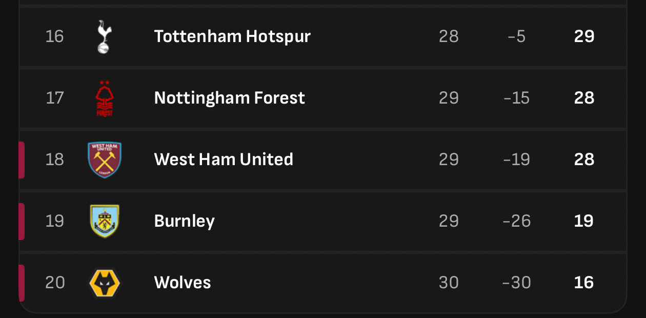Click Burnley's red relegation marker

[x=22, y=222]
